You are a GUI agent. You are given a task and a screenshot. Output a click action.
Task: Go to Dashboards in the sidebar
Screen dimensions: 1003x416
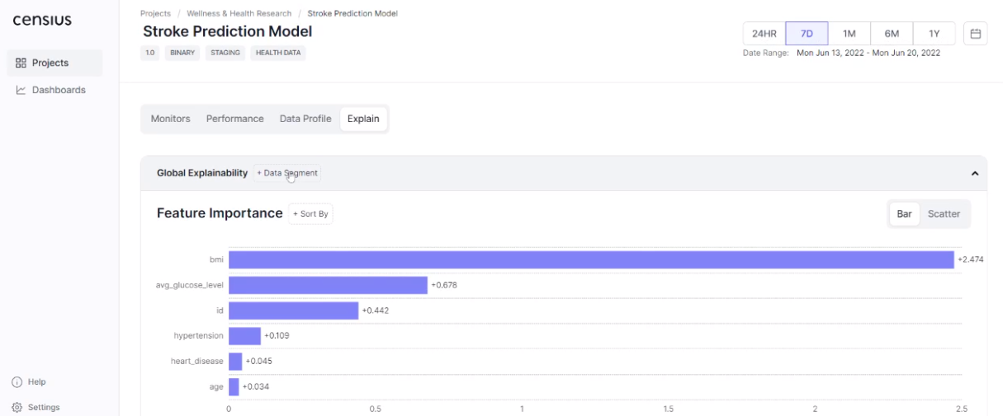pyautogui.click(x=54, y=90)
